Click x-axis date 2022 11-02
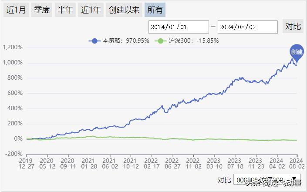Image resolution: width=307 pixels, height=192 pixels. (194, 164)
